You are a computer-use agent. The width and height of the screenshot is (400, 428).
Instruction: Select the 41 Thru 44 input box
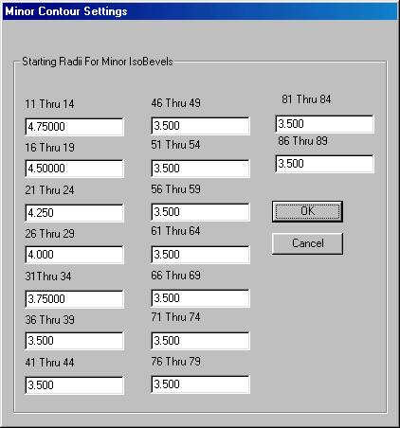74,385
